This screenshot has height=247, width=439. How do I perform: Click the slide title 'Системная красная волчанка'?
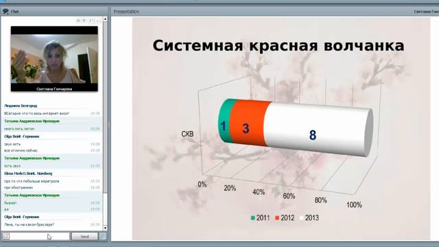click(278, 46)
